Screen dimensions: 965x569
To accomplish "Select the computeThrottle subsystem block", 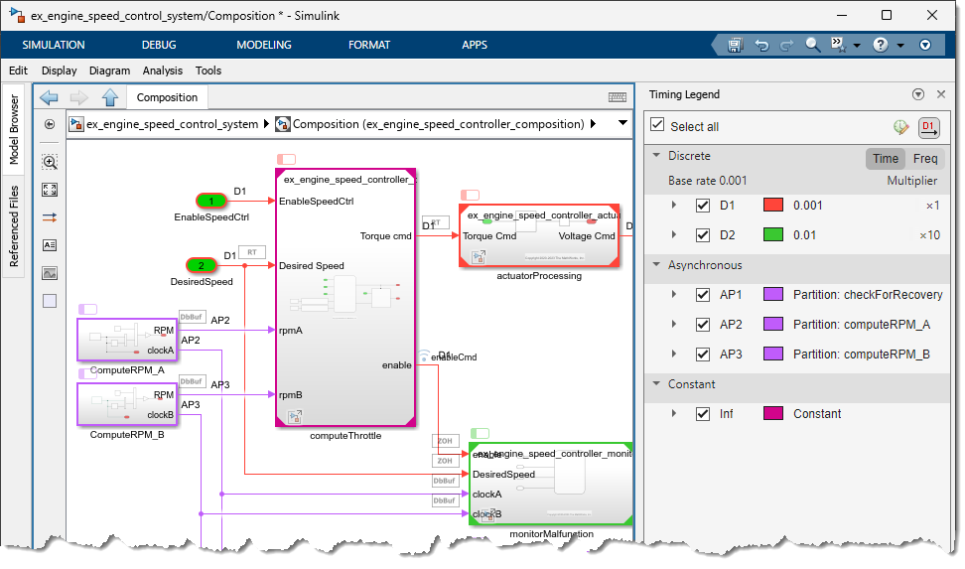I will (345, 298).
